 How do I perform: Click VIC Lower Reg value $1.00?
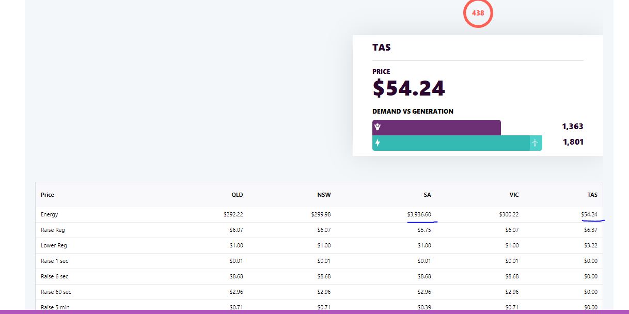[x=512, y=245]
